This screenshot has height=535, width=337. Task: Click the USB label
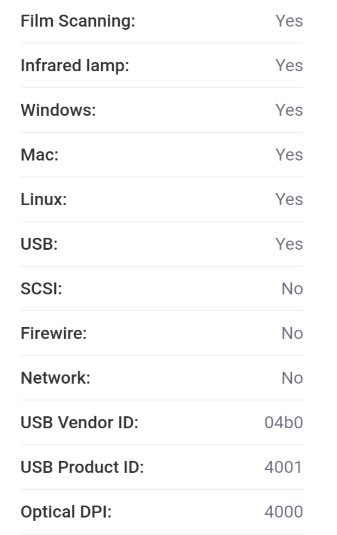click(39, 244)
